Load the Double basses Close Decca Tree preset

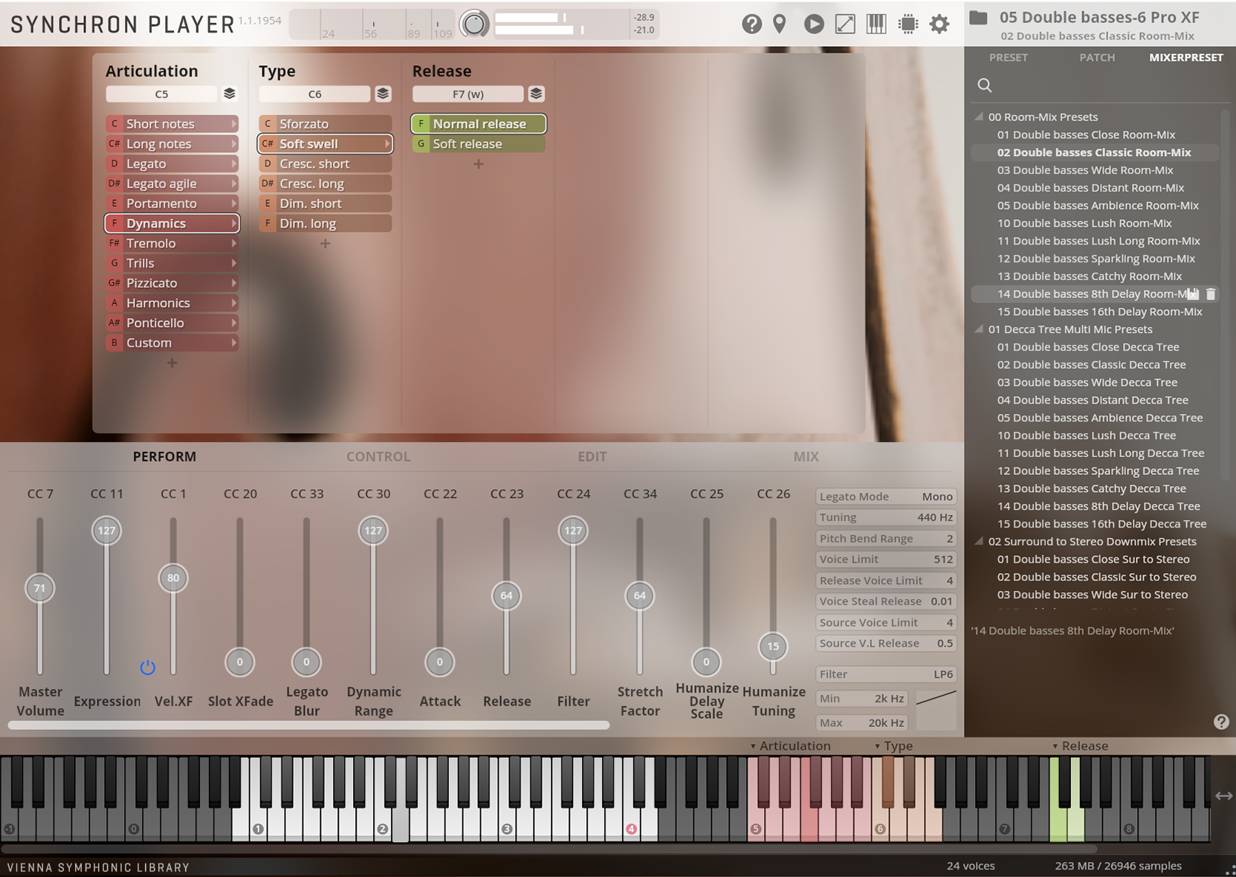(x=1087, y=346)
